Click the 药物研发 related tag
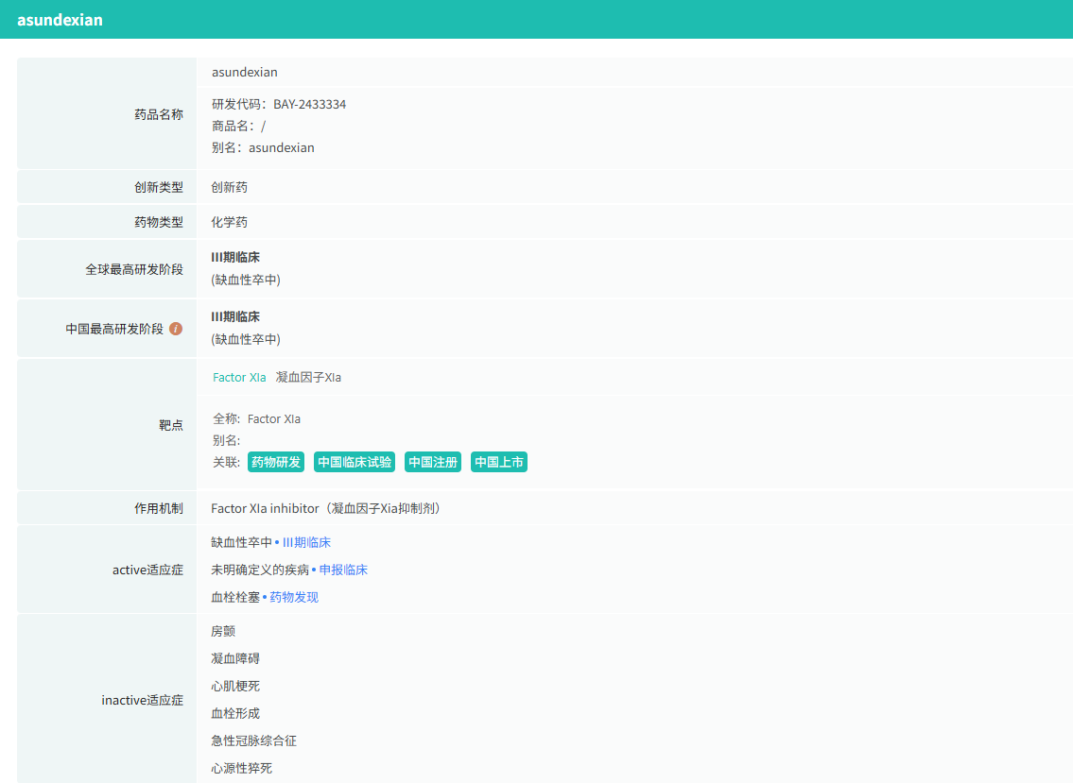 pos(275,462)
